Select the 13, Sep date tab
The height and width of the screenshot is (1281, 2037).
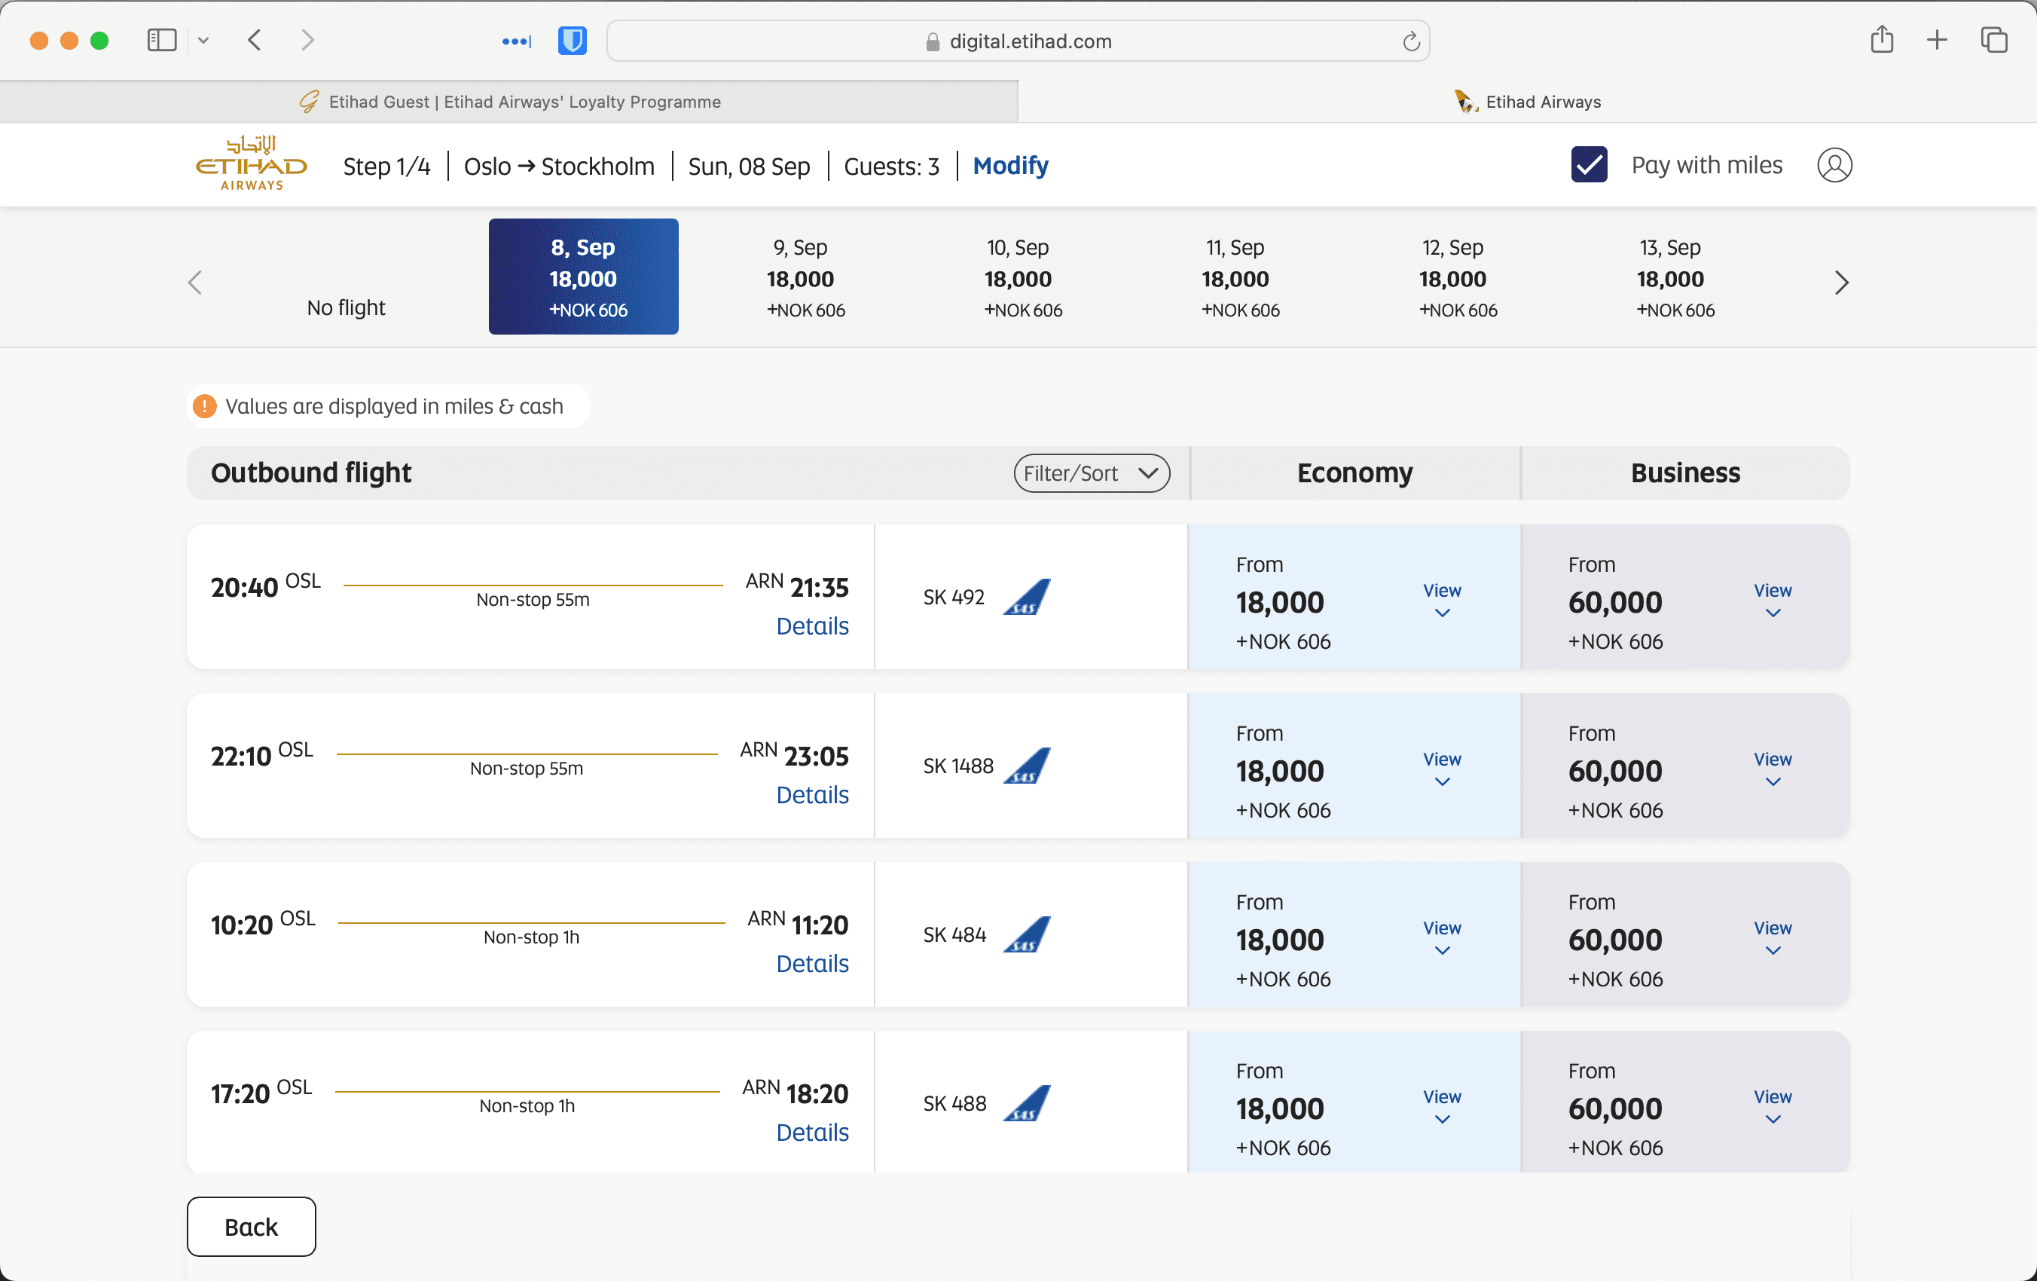click(x=1670, y=277)
